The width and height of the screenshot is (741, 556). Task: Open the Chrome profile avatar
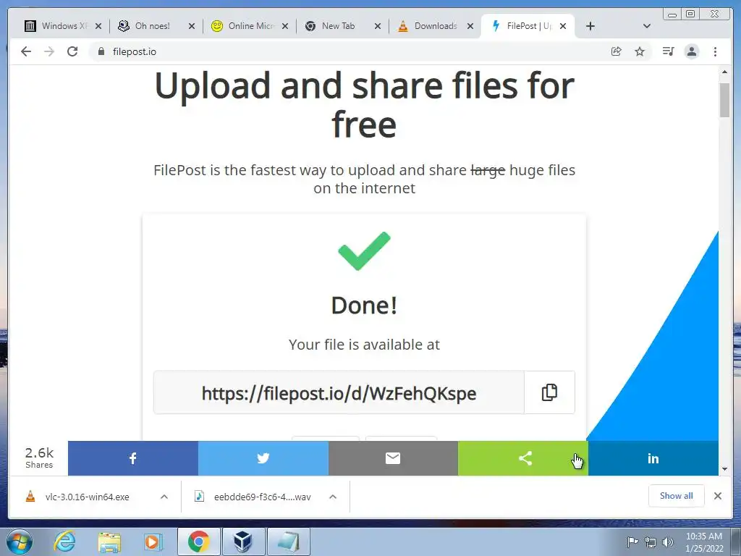(691, 51)
